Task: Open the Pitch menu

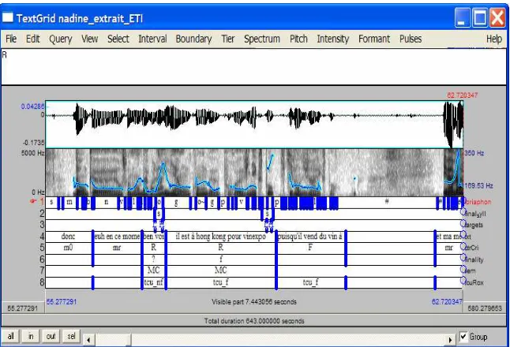Action: pos(298,39)
